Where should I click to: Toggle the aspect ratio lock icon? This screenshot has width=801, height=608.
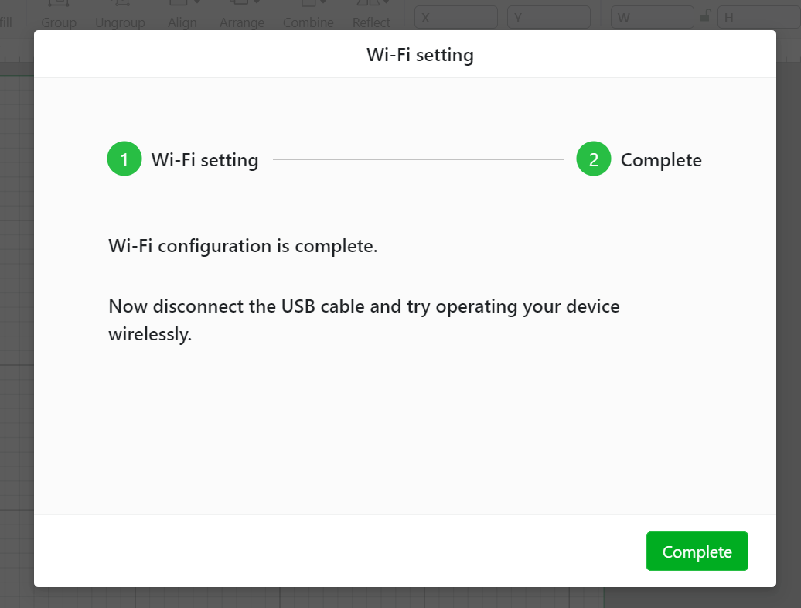point(705,15)
